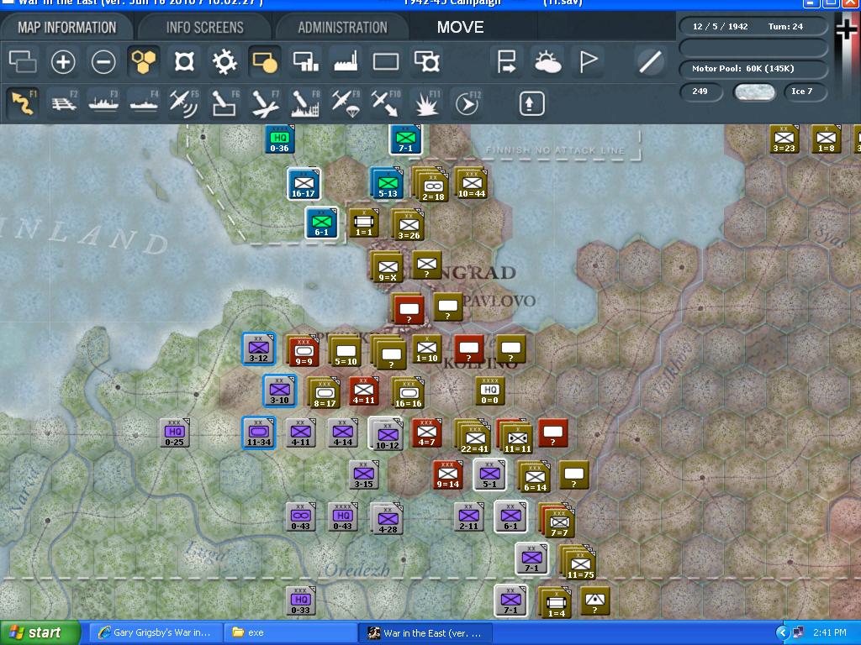Switch to the ADMINISTRATION tab
Screen dimensions: 861x645
click(x=343, y=27)
